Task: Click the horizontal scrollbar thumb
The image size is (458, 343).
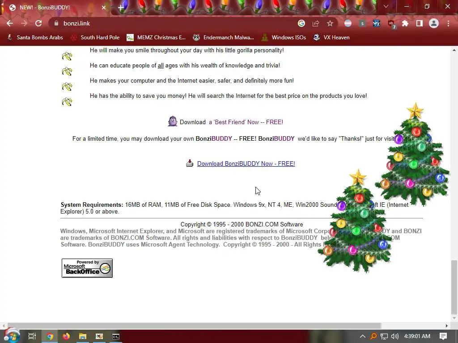Action: click(194, 326)
